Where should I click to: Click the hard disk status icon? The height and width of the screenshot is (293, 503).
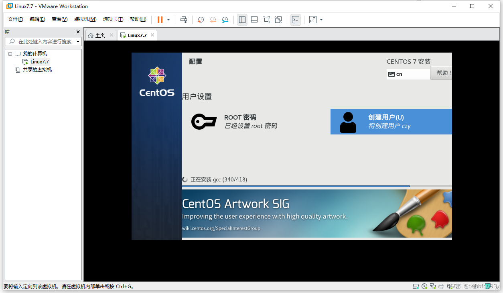coord(416,286)
